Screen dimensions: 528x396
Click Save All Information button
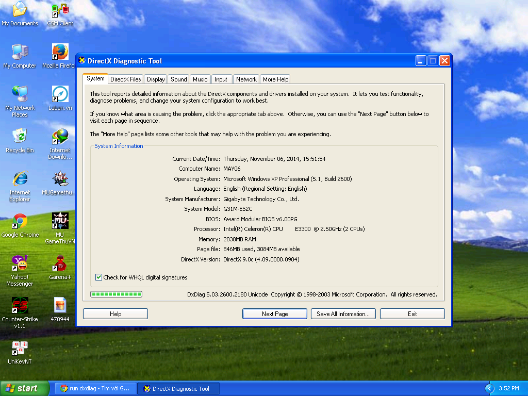(x=343, y=314)
